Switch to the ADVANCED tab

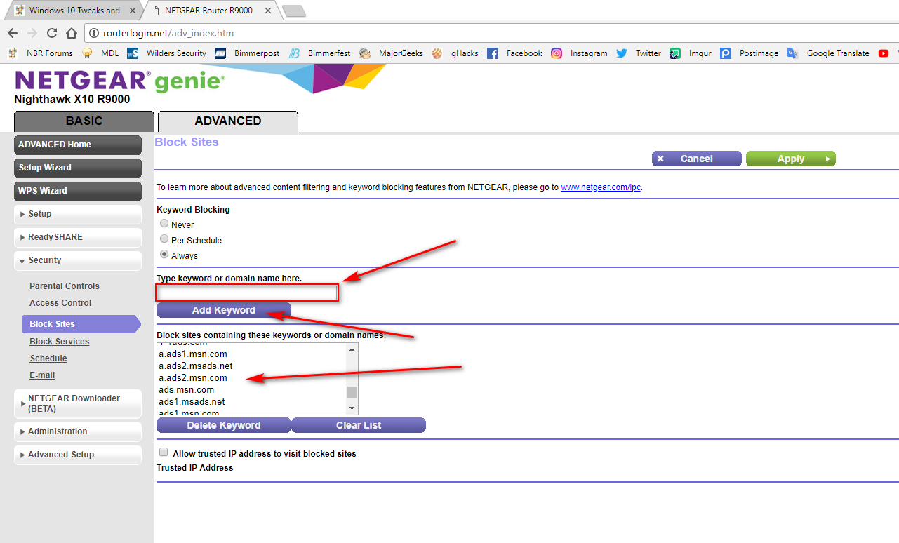click(x=228, y=121)
